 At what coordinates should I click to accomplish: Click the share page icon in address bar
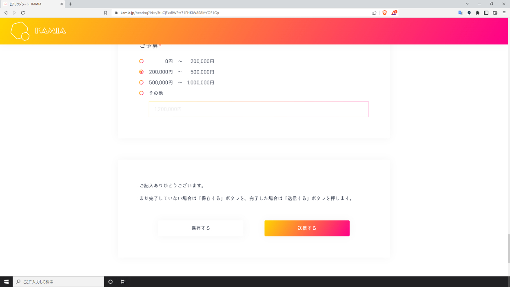point(374,13)
